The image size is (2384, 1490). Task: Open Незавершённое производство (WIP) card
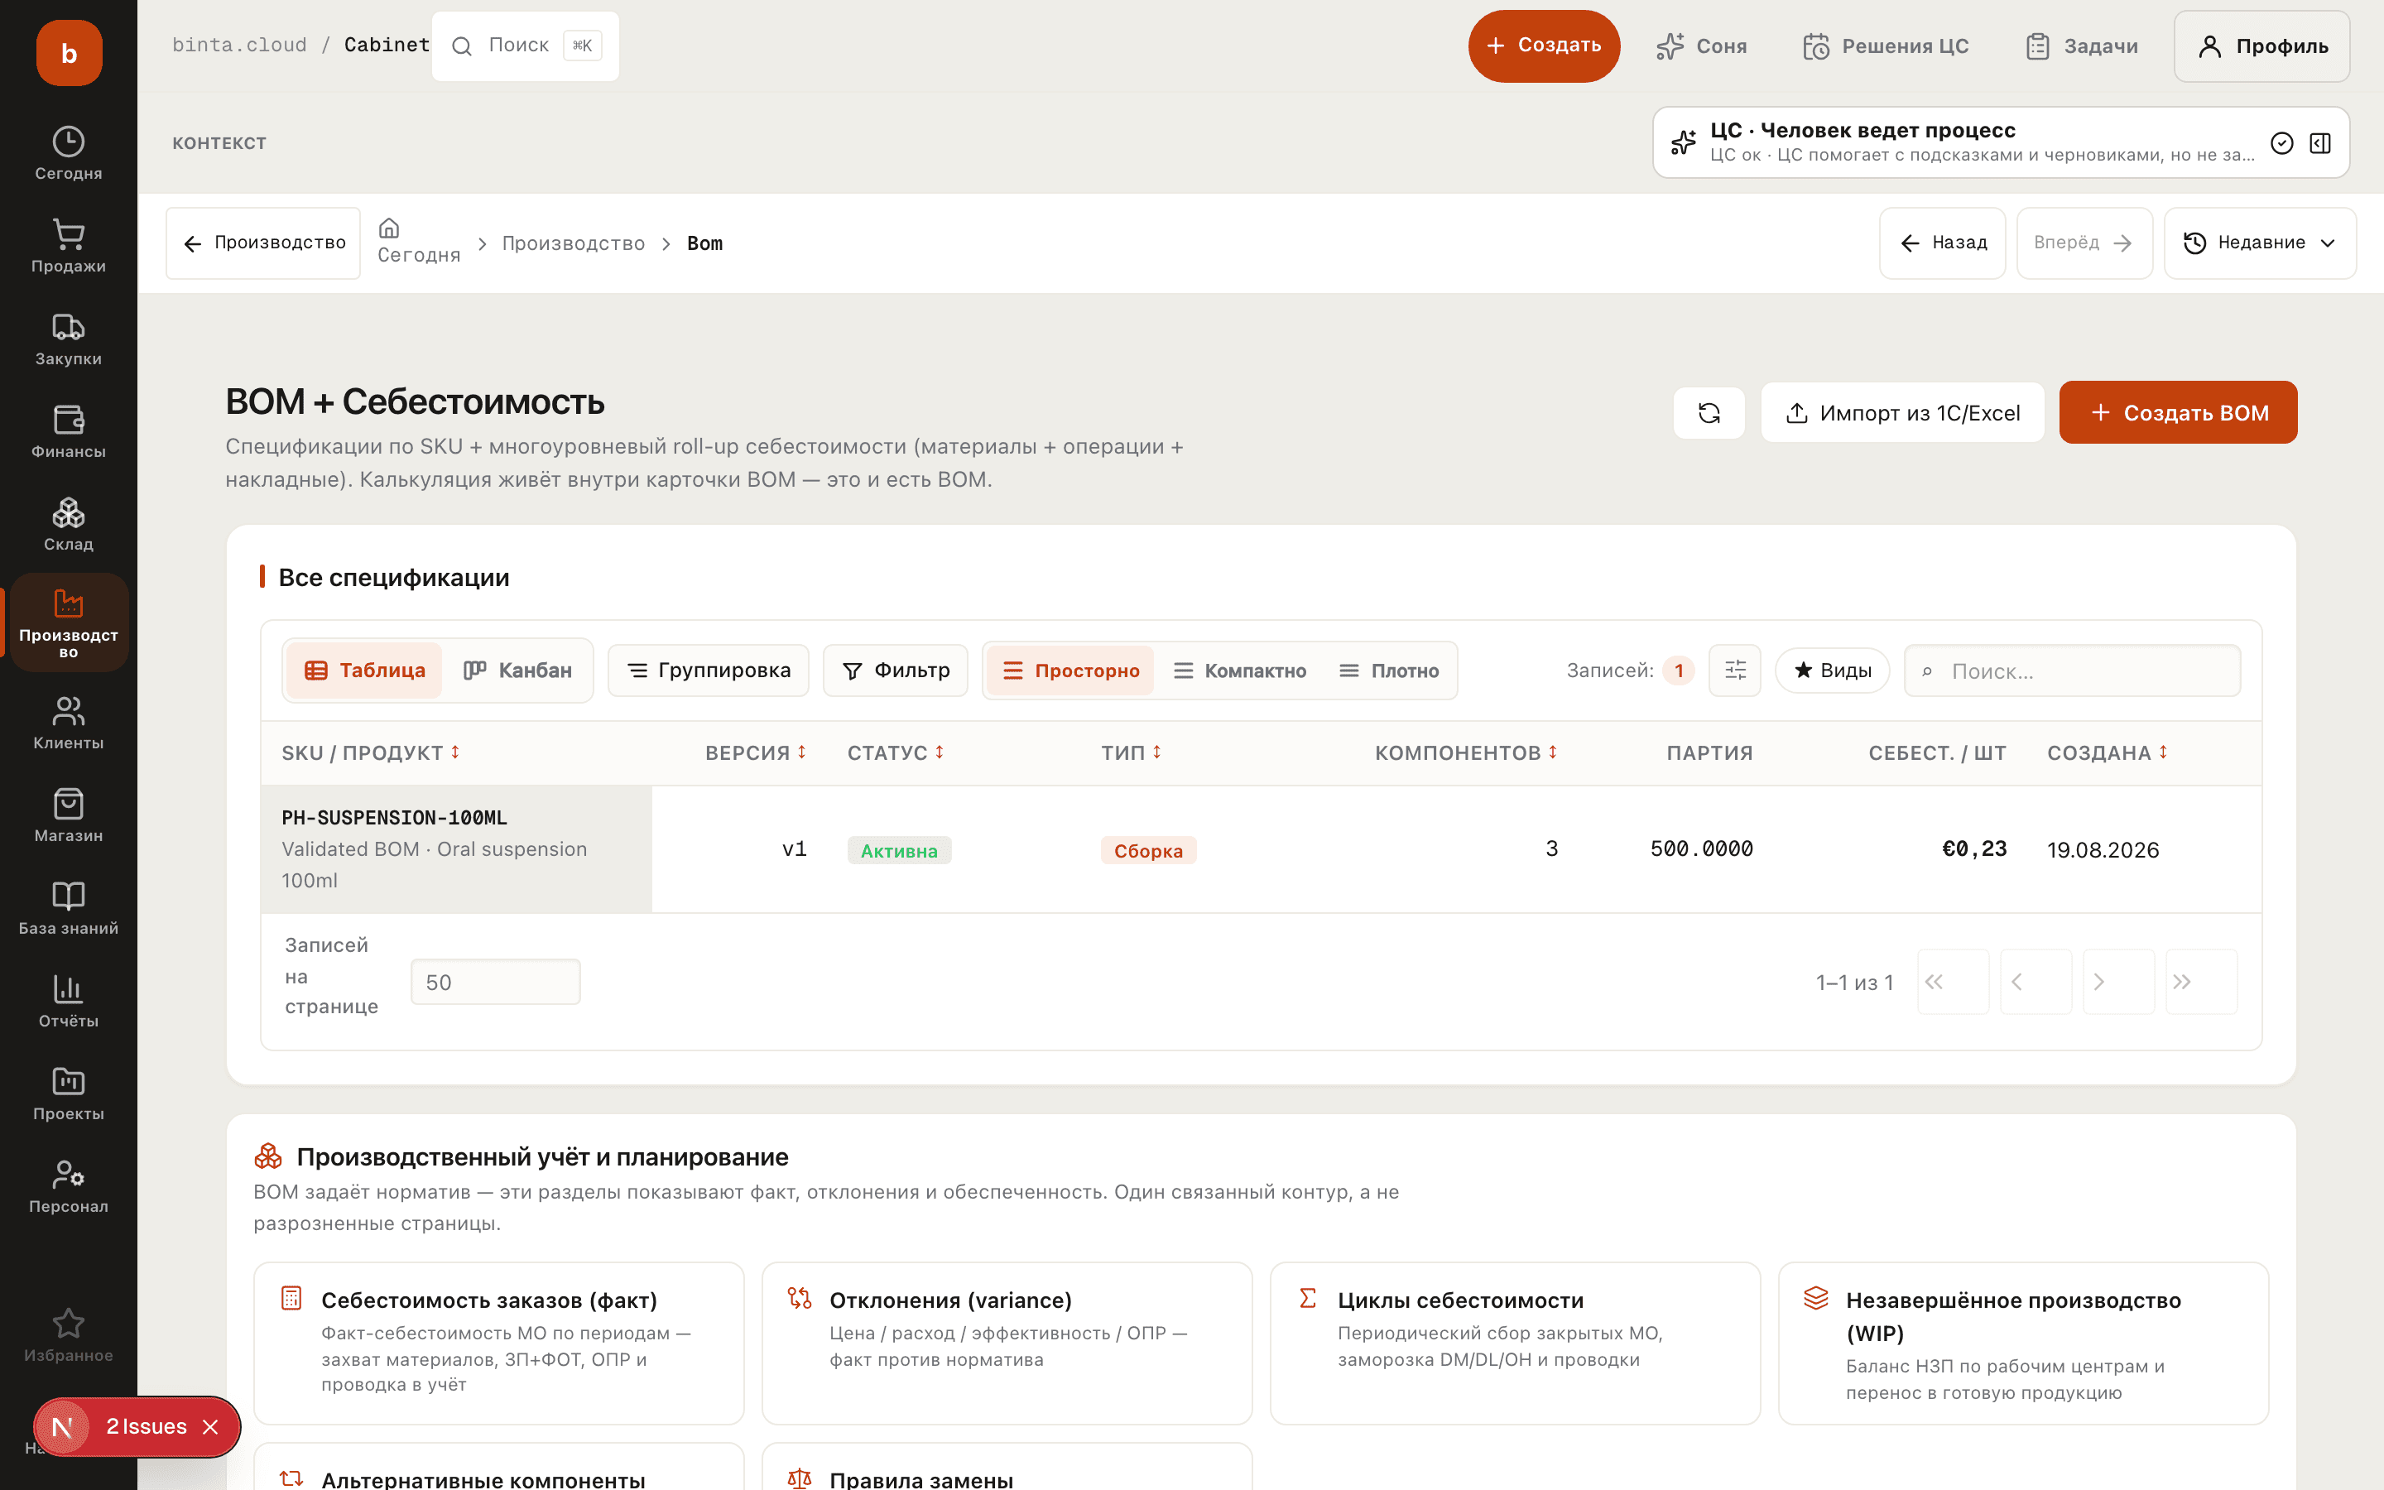(x=2023, y=1343)
